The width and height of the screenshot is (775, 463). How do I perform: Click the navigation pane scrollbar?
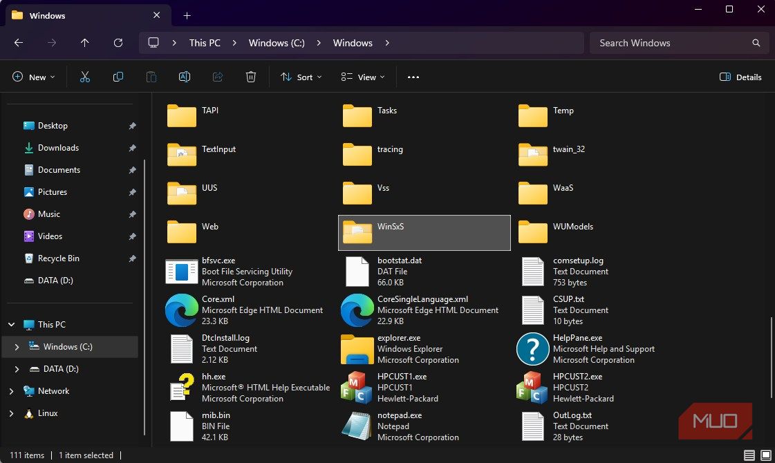click(x=144, y=297)
